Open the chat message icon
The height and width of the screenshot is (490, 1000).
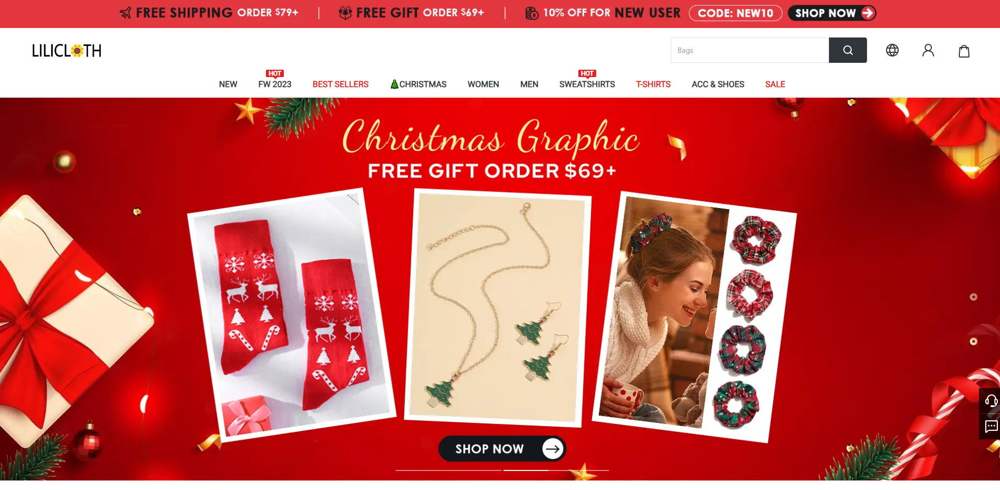[x=991, y=427]
